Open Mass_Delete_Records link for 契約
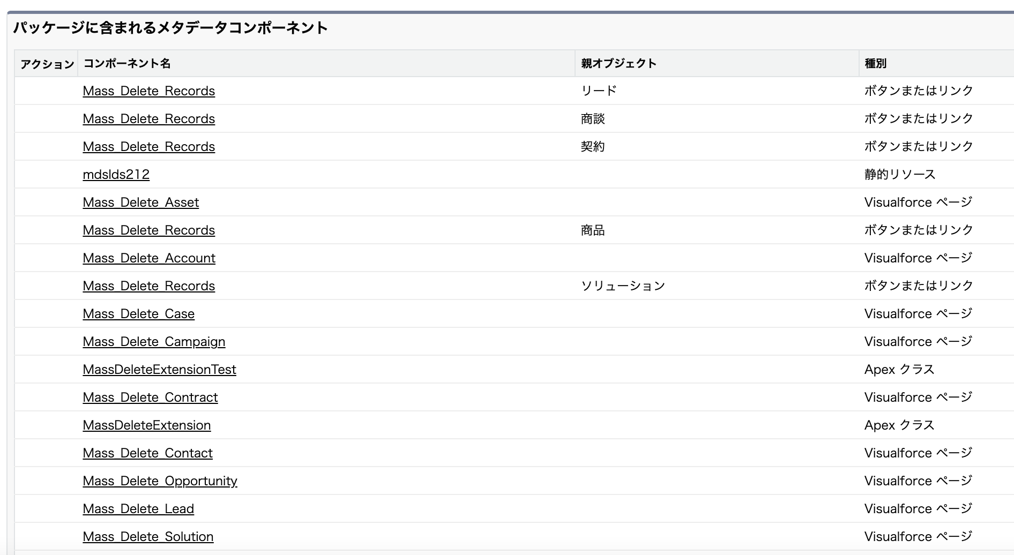 [x=149, y=147]
